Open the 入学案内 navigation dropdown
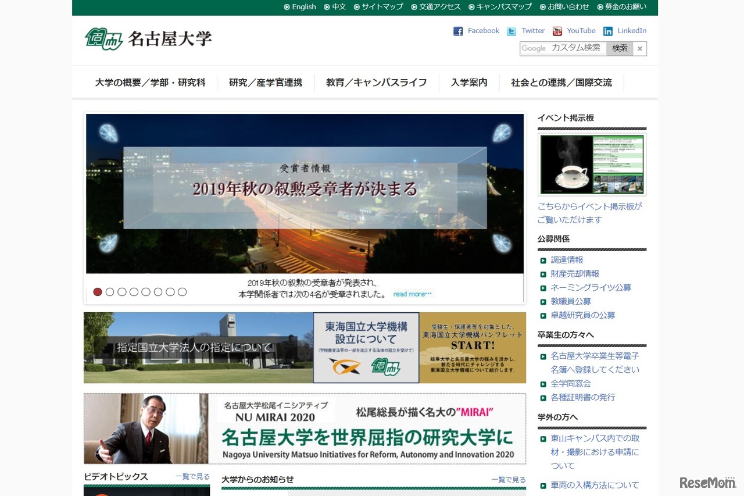Viewport: 744px width, 496px height. click(468, 83)
